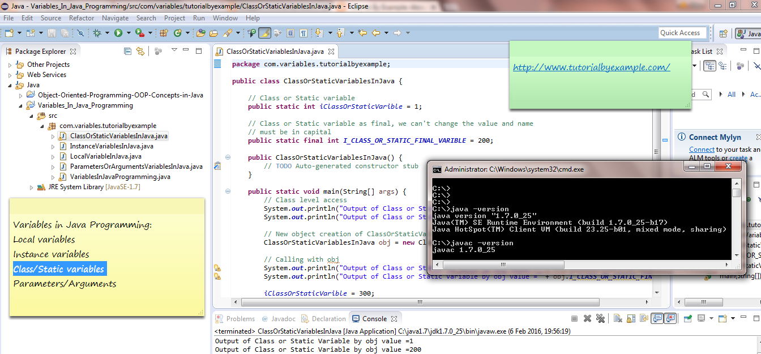Viewport: 761px width, 354px height.
Task: Navigate back with yellow left arrow
Action: 377,33
